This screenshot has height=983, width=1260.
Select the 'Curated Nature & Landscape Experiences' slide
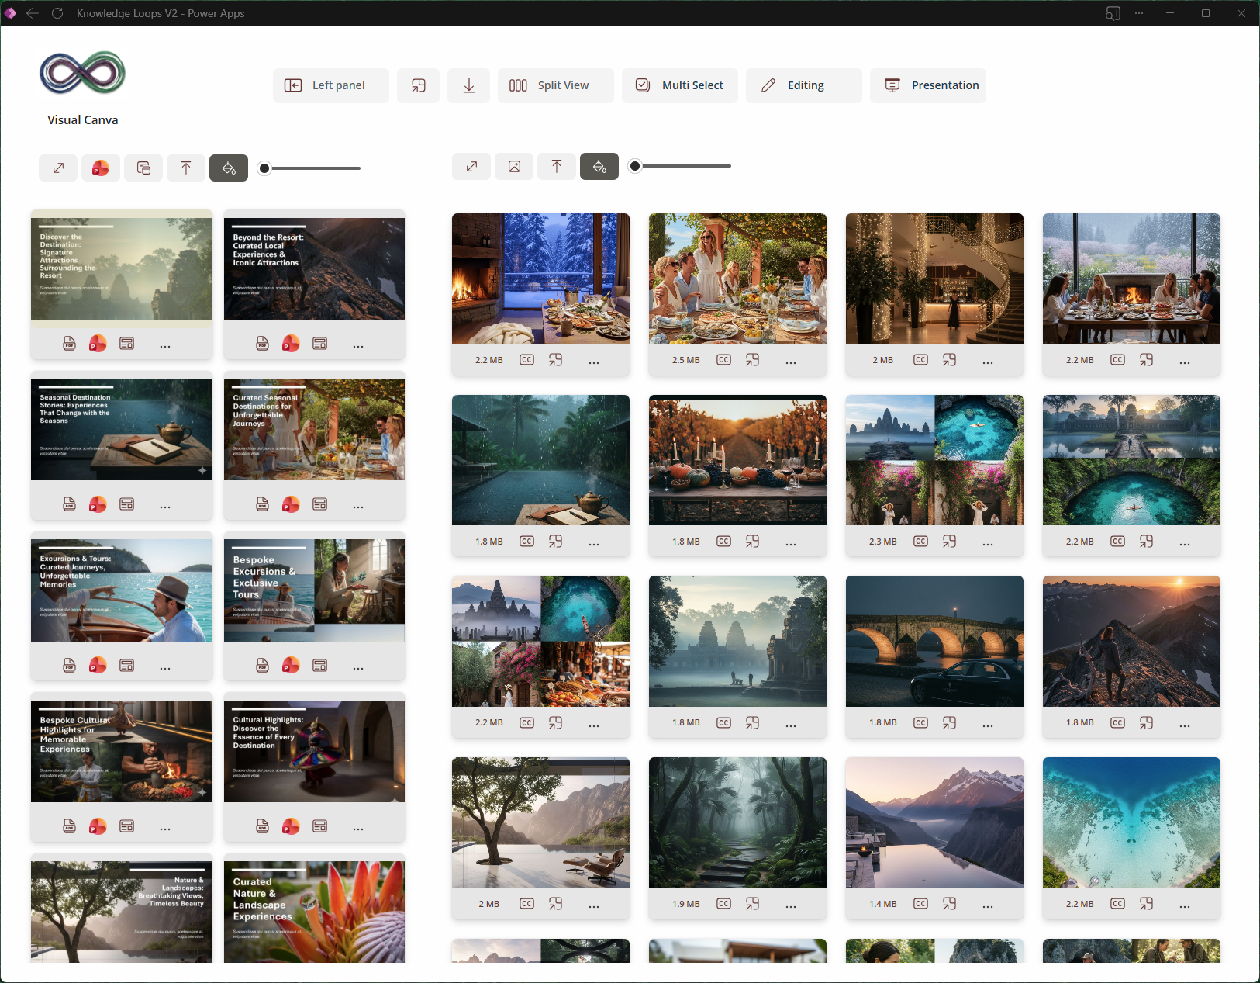[314, 912]
